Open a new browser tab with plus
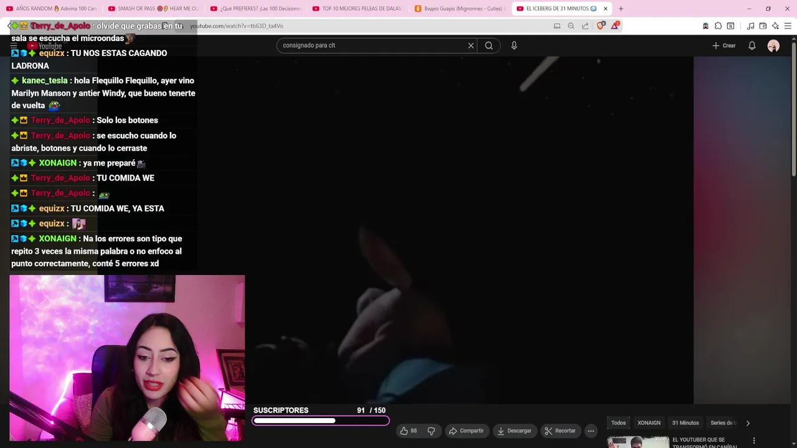The width and height of the screenshot is (797, 448). coord(621,9)
